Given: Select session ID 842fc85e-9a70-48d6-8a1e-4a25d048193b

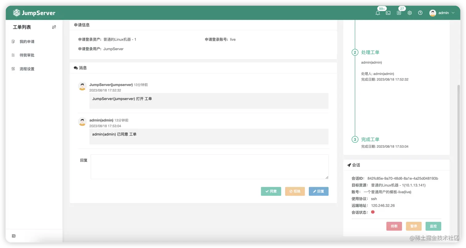Looking at the screenshot, I should [x=403, y=178].
